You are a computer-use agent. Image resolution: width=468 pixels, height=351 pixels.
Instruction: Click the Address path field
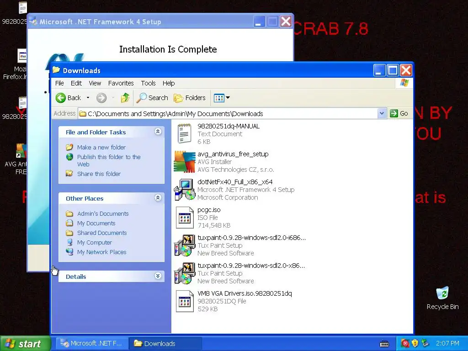click(228, 114)
